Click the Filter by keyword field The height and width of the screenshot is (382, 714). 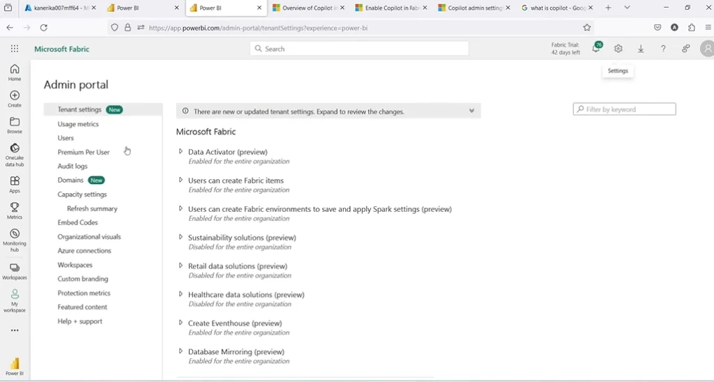point(624,109)
